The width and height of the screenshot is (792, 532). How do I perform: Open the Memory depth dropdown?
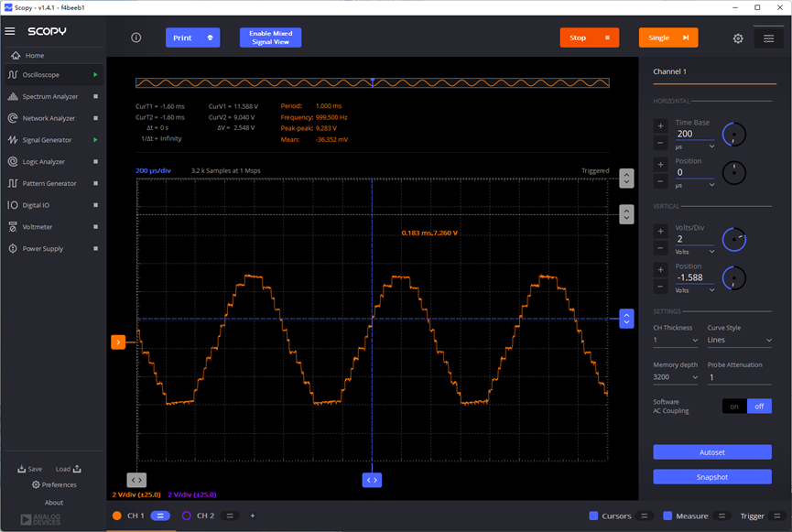(x=676, y=377)
